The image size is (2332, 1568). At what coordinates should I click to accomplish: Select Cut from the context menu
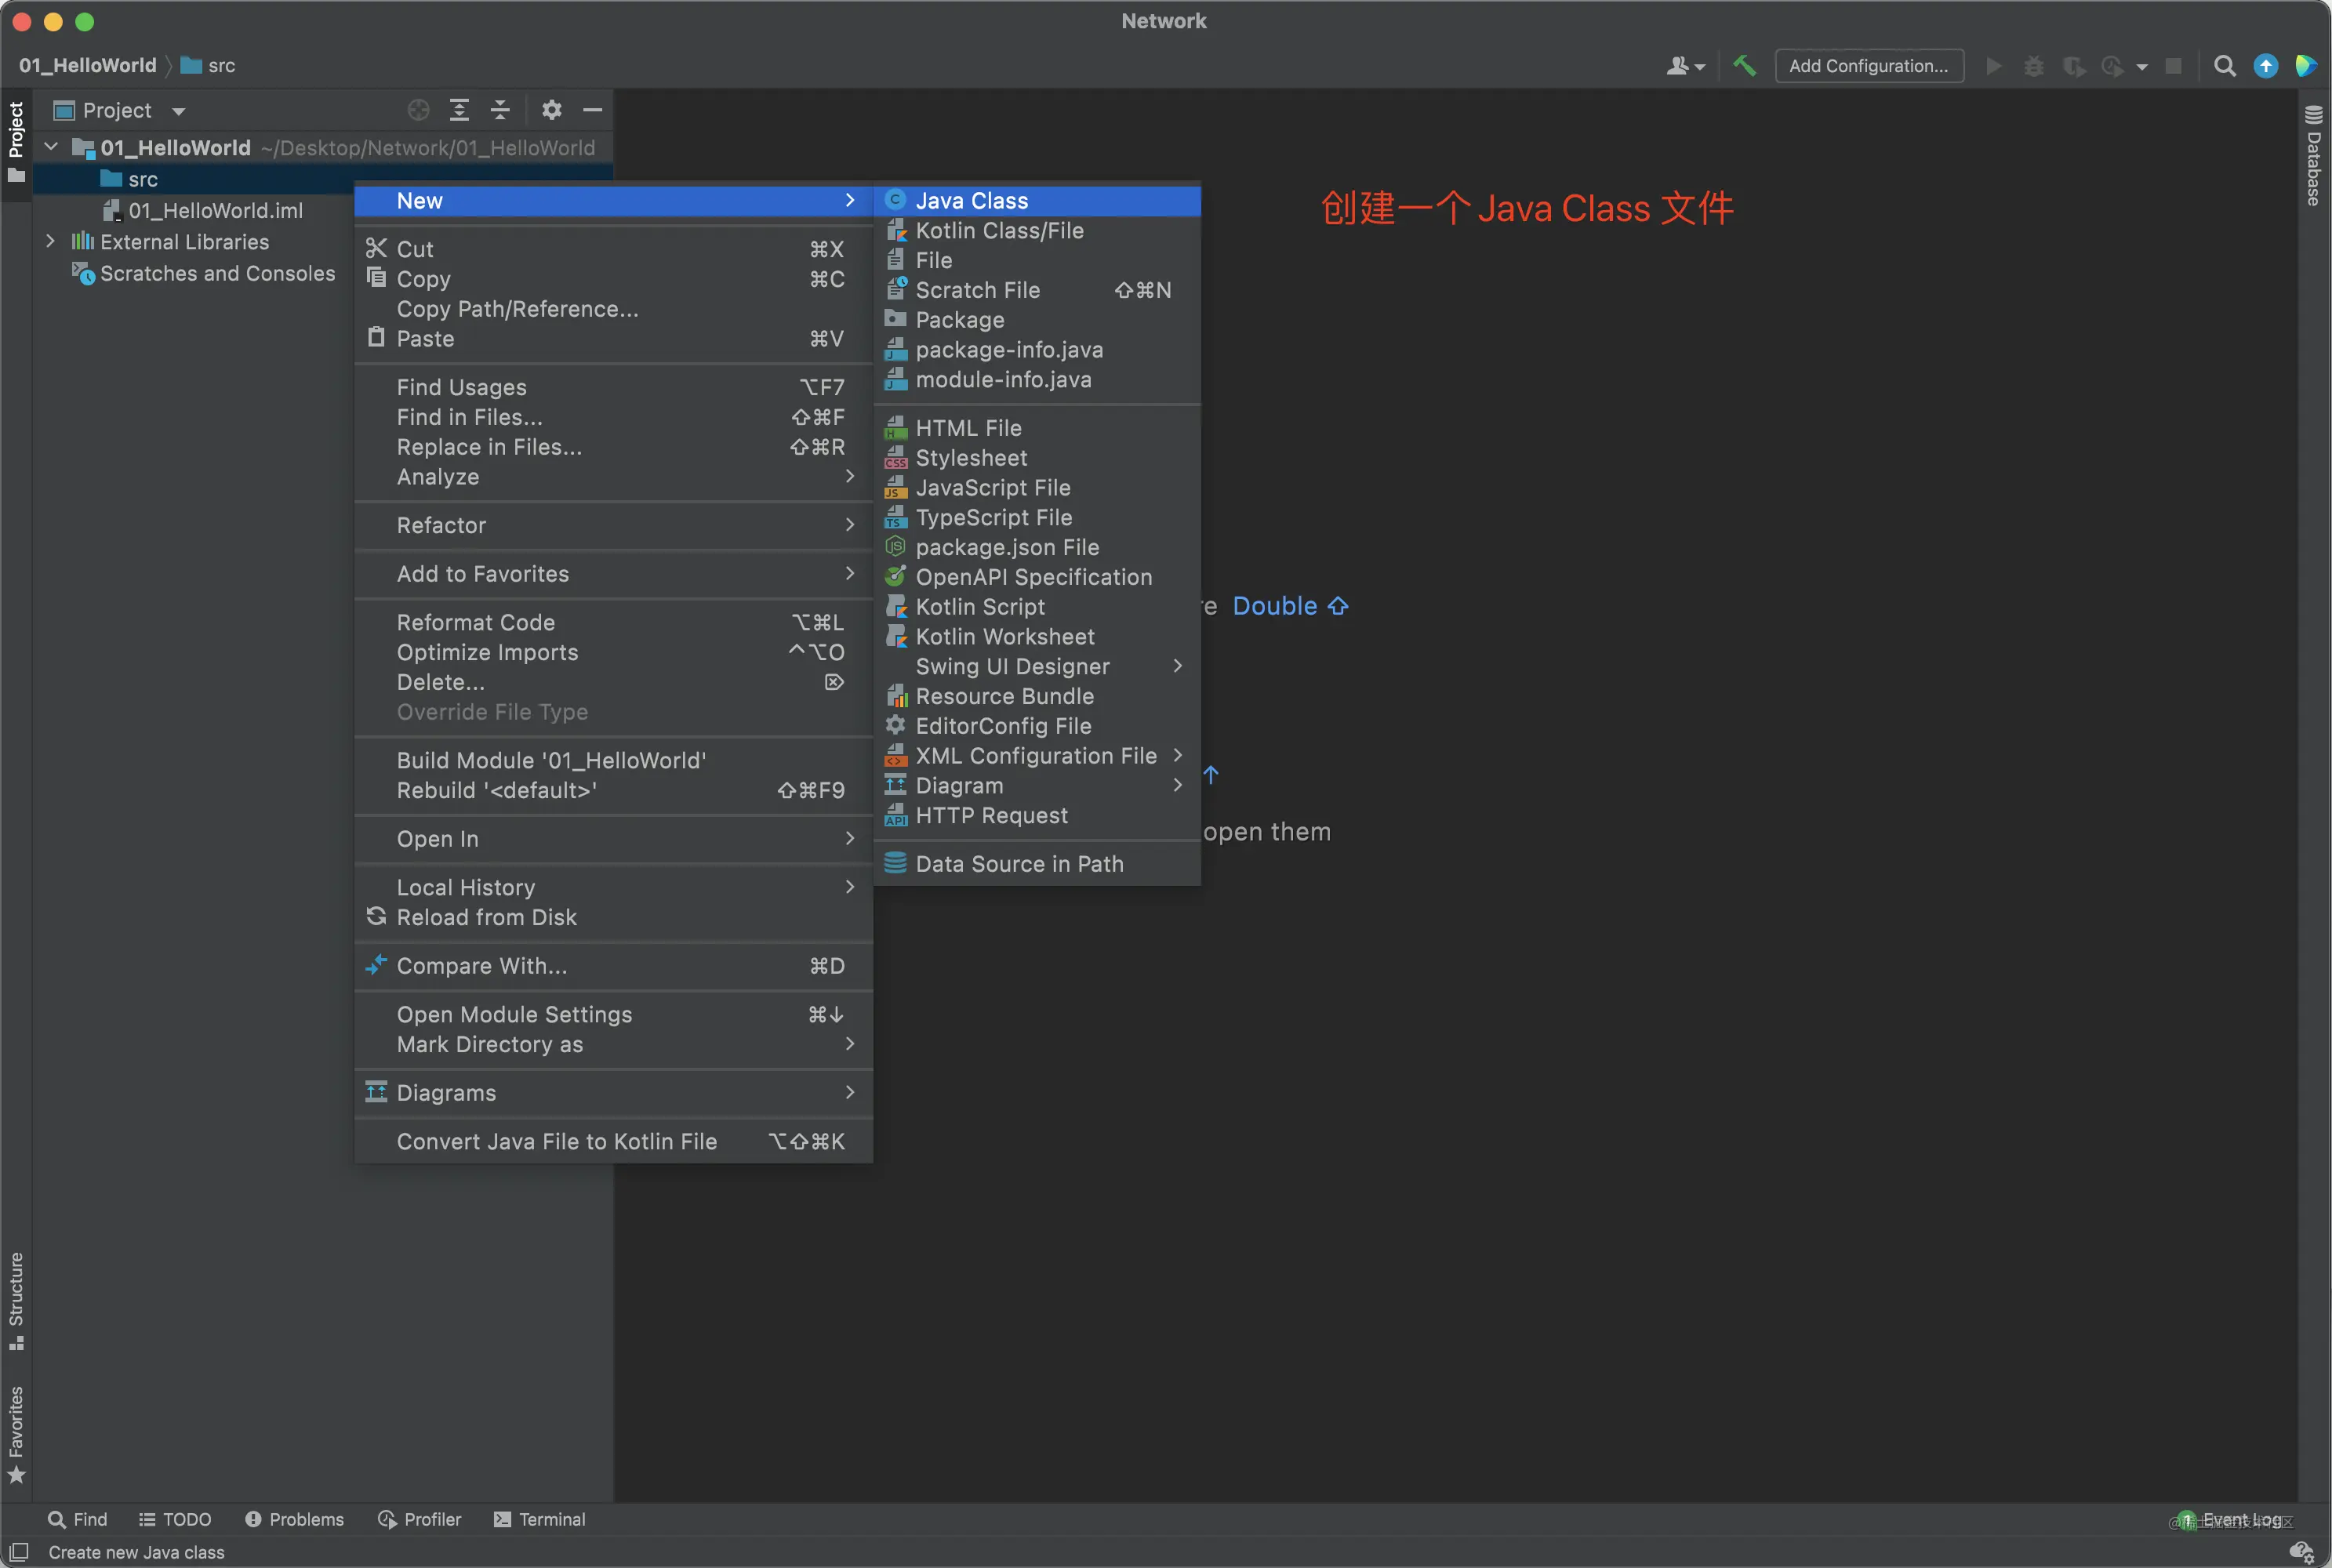(x=613, y=249)
